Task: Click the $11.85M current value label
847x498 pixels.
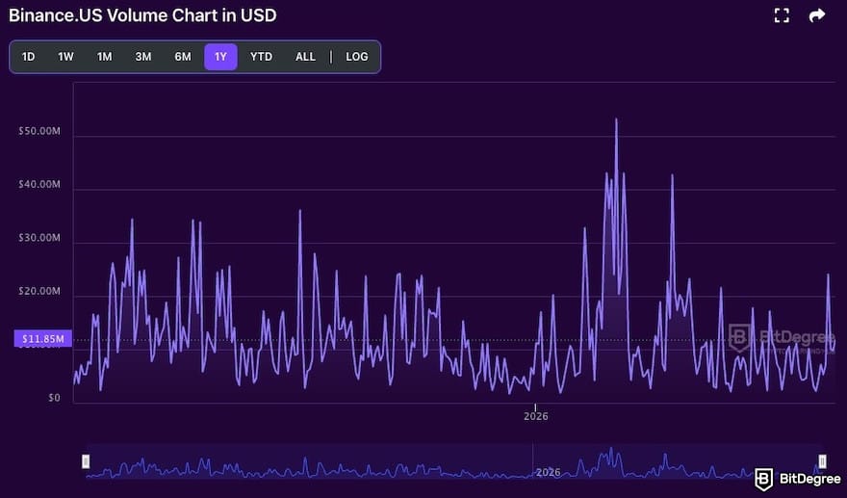Action: point(43,339)
